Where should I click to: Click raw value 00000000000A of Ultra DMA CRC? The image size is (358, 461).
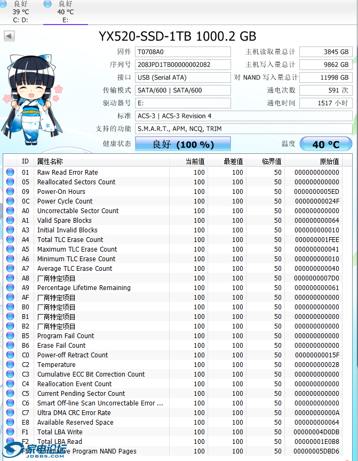click(317, 413)
